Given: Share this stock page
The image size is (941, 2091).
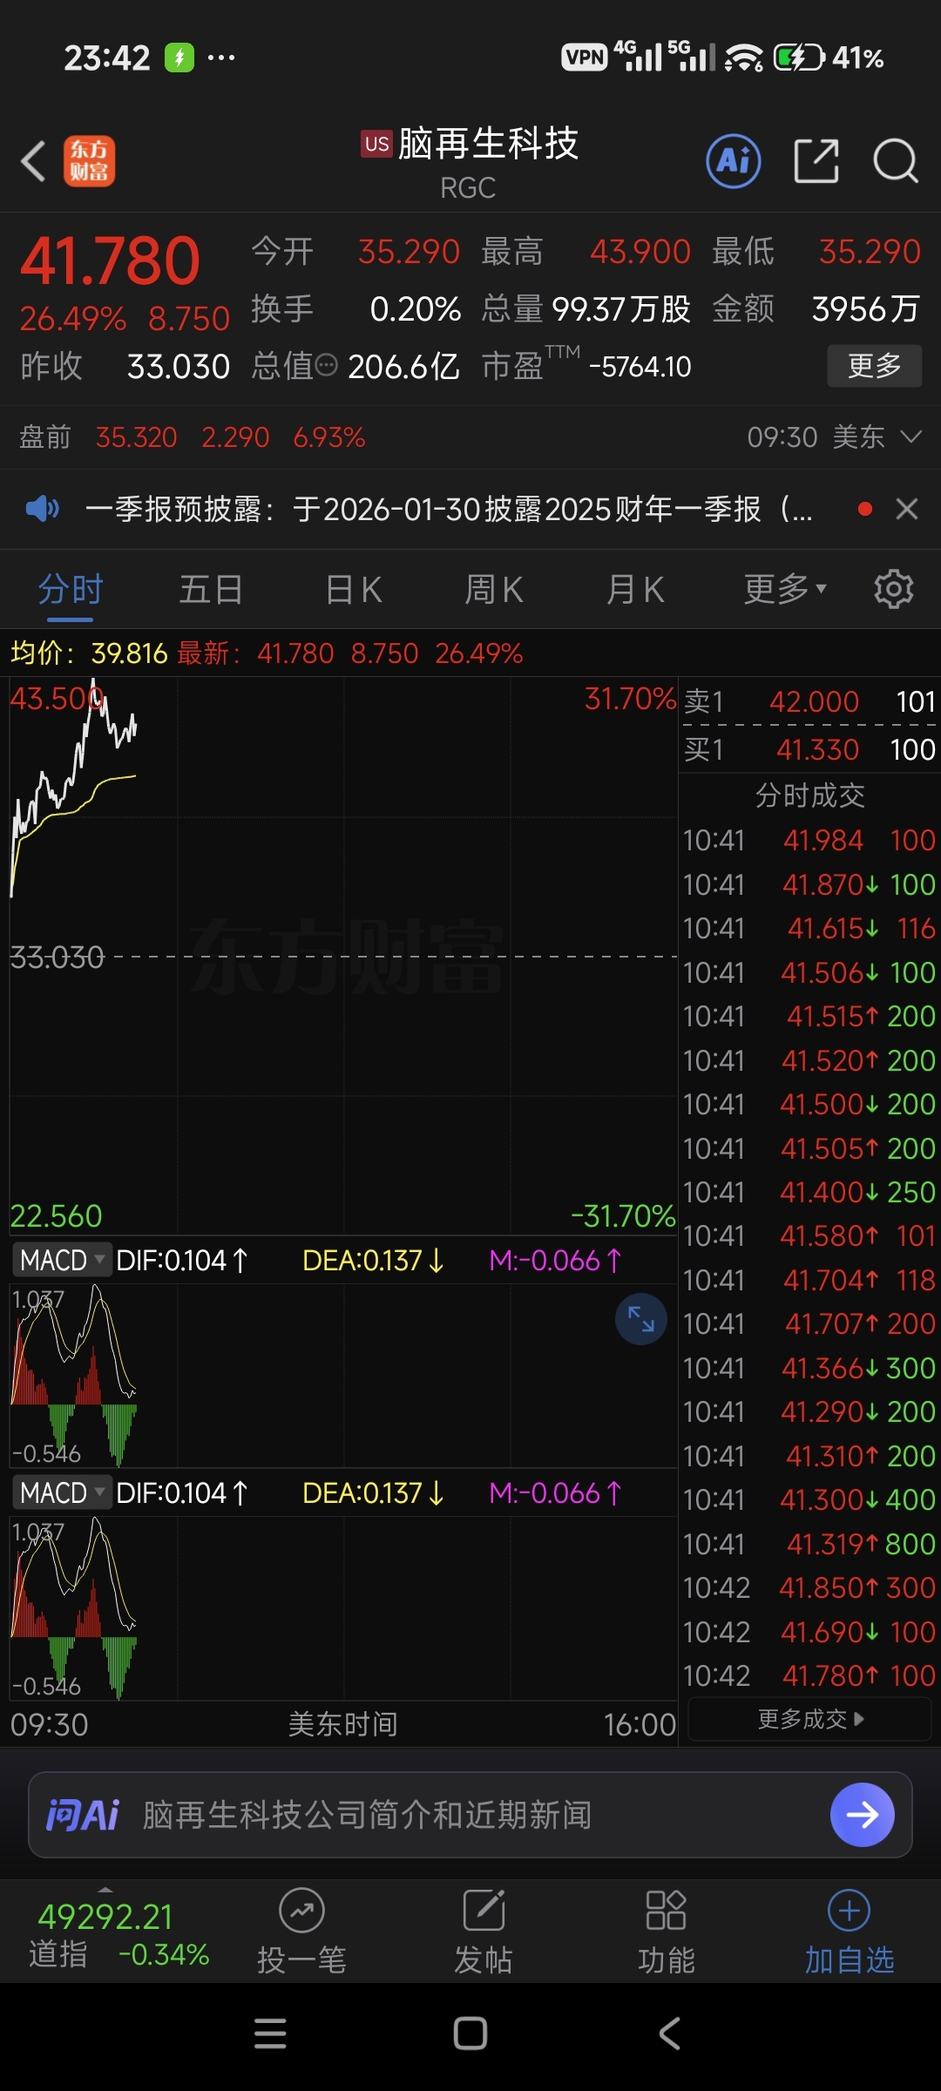Looking at the screenshot, I should (x=816, y=160).
